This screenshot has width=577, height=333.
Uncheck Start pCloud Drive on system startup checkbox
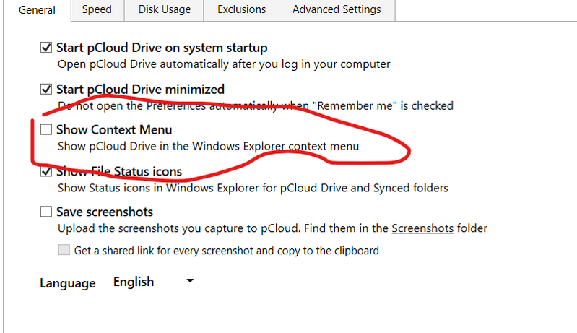[x=46, y=48]
